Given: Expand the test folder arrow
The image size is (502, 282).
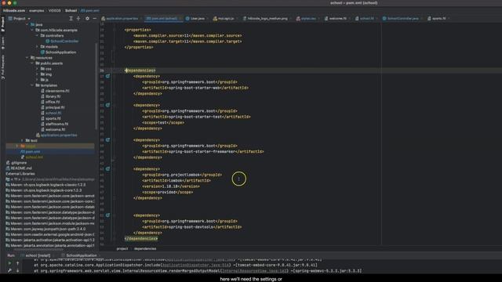Looking at the screenshot, I should 22,140.
